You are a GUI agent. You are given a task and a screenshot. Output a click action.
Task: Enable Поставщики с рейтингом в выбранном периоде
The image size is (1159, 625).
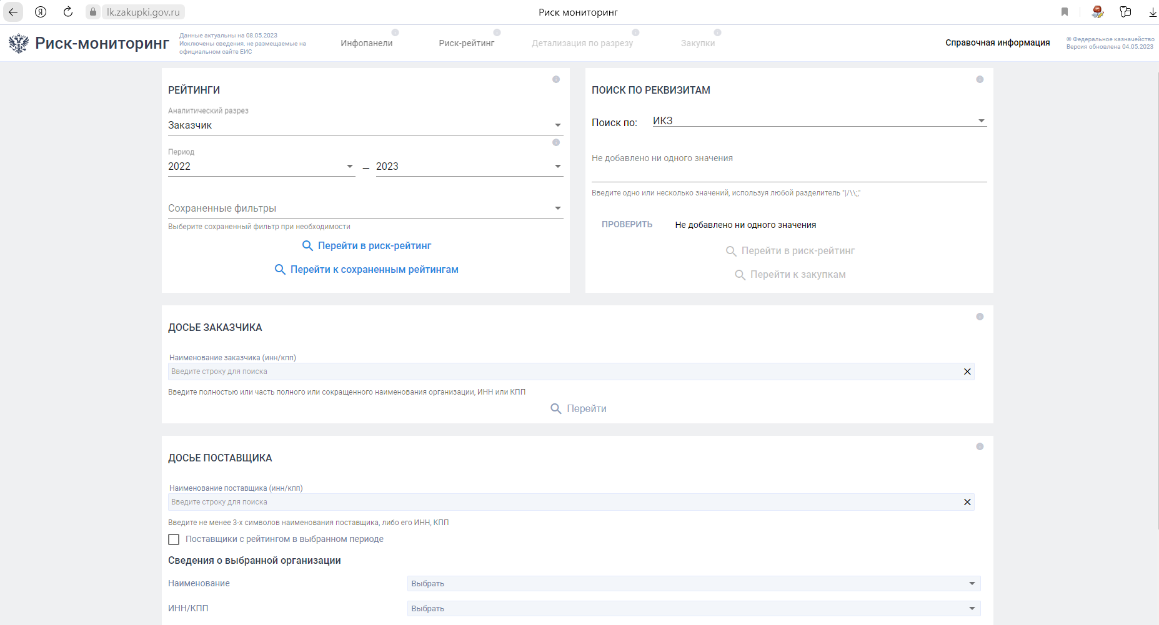pyautogui.click(x=174, y=539)
